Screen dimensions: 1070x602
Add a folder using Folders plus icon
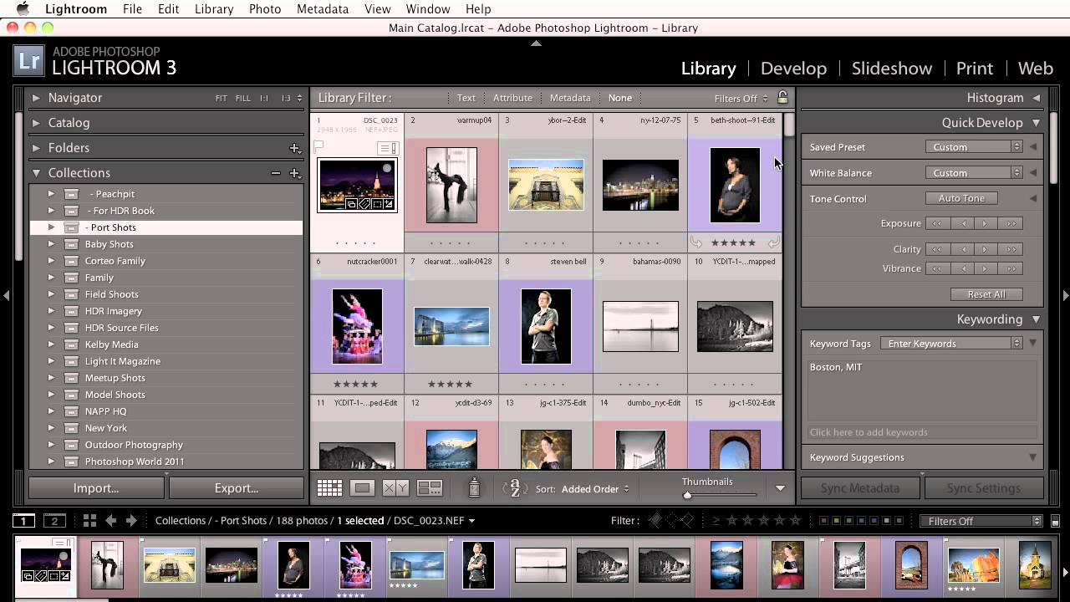pos(294,148)
